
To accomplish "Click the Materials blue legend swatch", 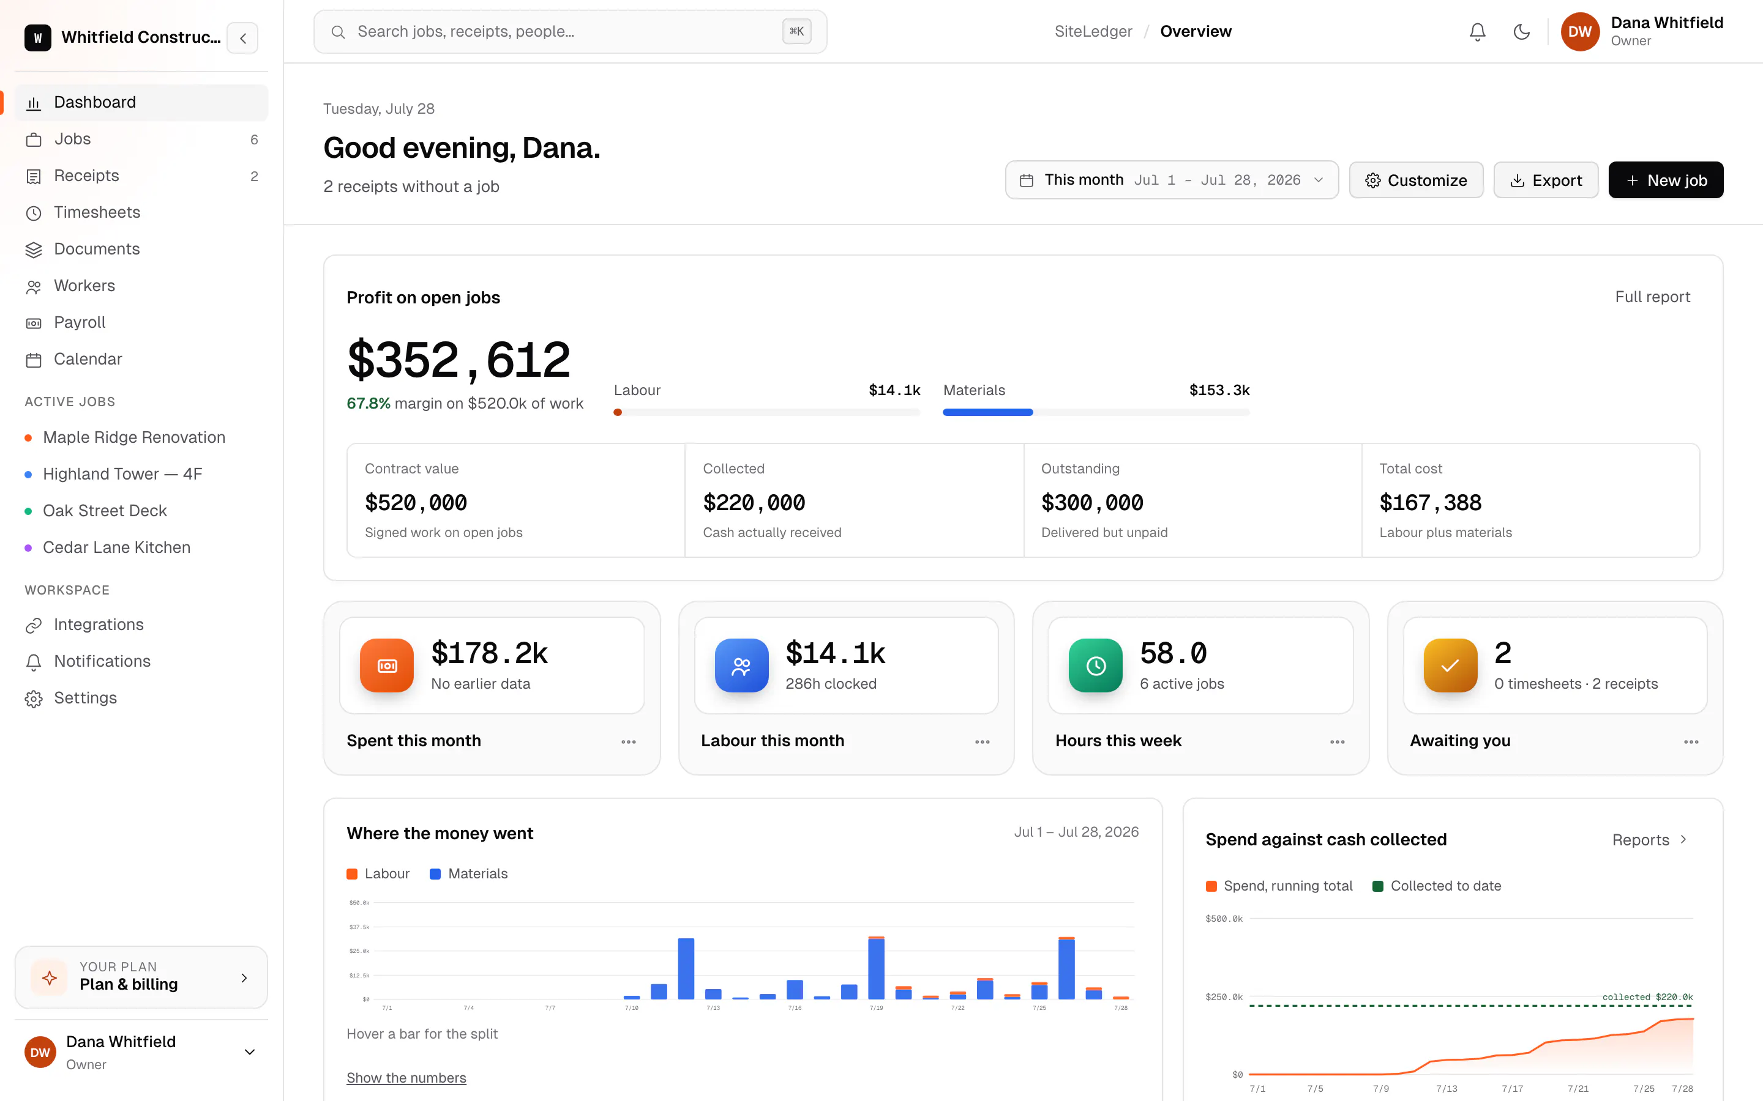I will 436,874.
